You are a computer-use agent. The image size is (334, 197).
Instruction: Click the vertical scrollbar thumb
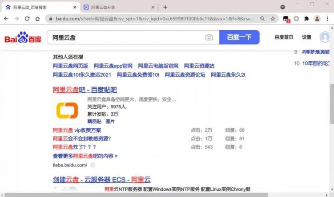(332, 104)
